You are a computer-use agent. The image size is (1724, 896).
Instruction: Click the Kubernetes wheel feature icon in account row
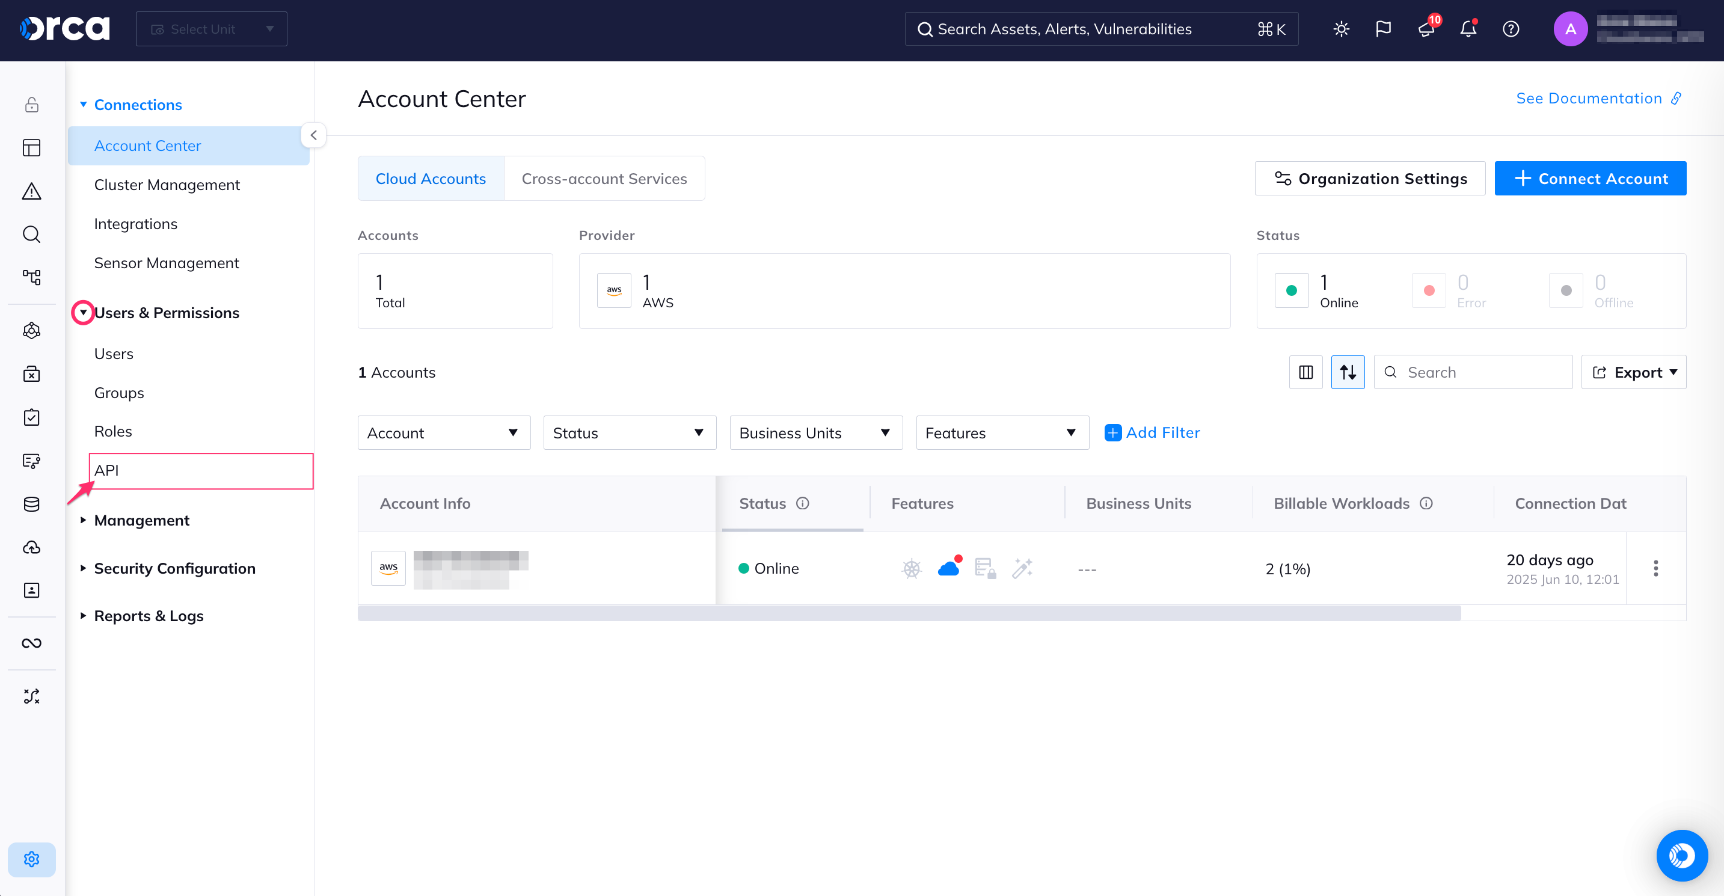coord(911,568)
